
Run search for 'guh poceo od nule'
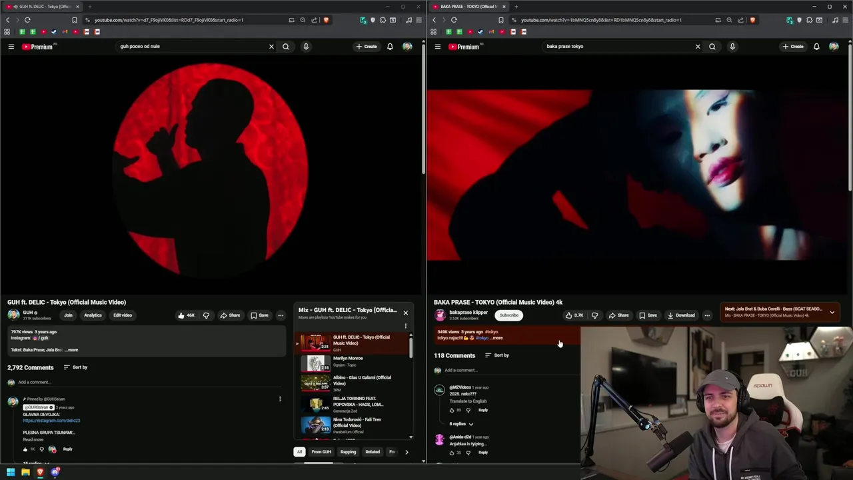point(286,47)
